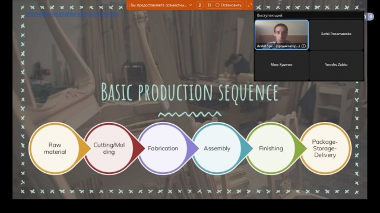Mute the microphone in the sharing toolbar
The image size is (380, 213).
point(199,5)
